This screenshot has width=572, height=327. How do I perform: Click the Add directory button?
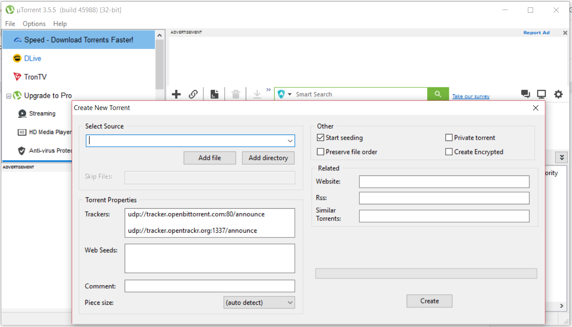pyautogui.click(x=269, y=158)
